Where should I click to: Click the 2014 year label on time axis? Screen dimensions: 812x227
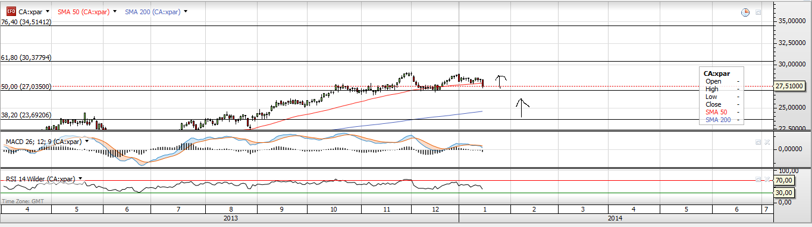click(615, 219)
